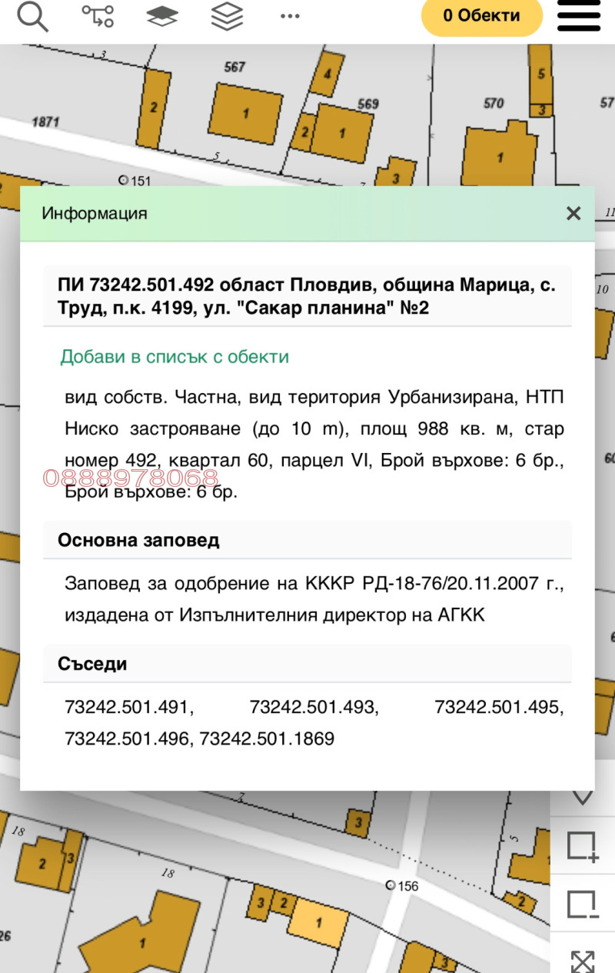Collapse tools with the down chevron
Viewport: 615px width, 973px height.
click(x=583, y=798)
